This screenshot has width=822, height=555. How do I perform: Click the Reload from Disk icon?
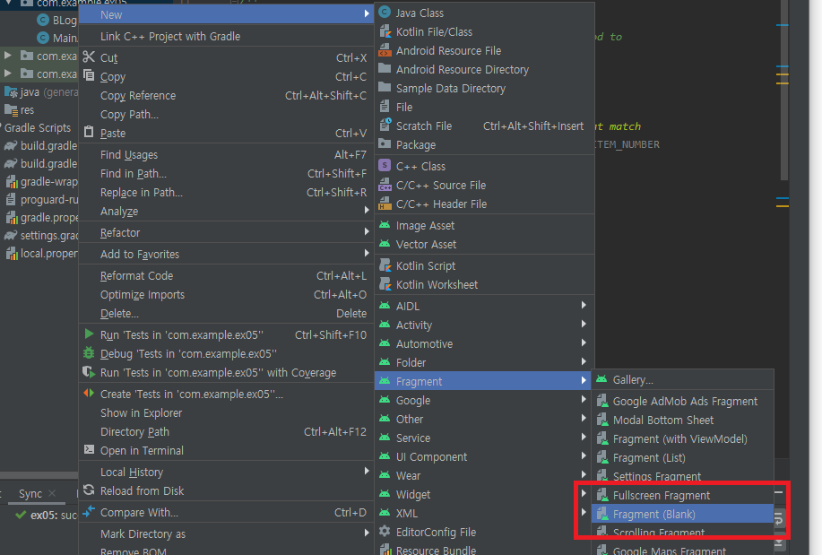pos(89,490)
